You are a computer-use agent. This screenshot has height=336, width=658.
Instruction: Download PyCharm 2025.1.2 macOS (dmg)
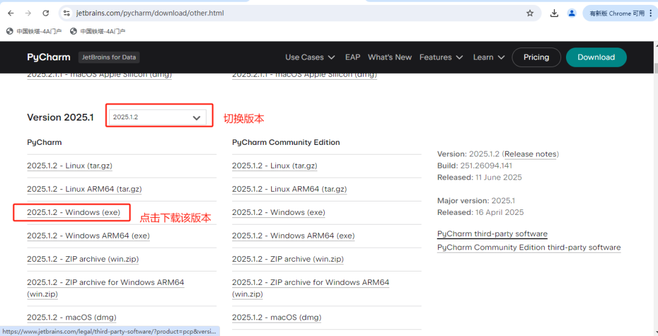tap(72, 317)
